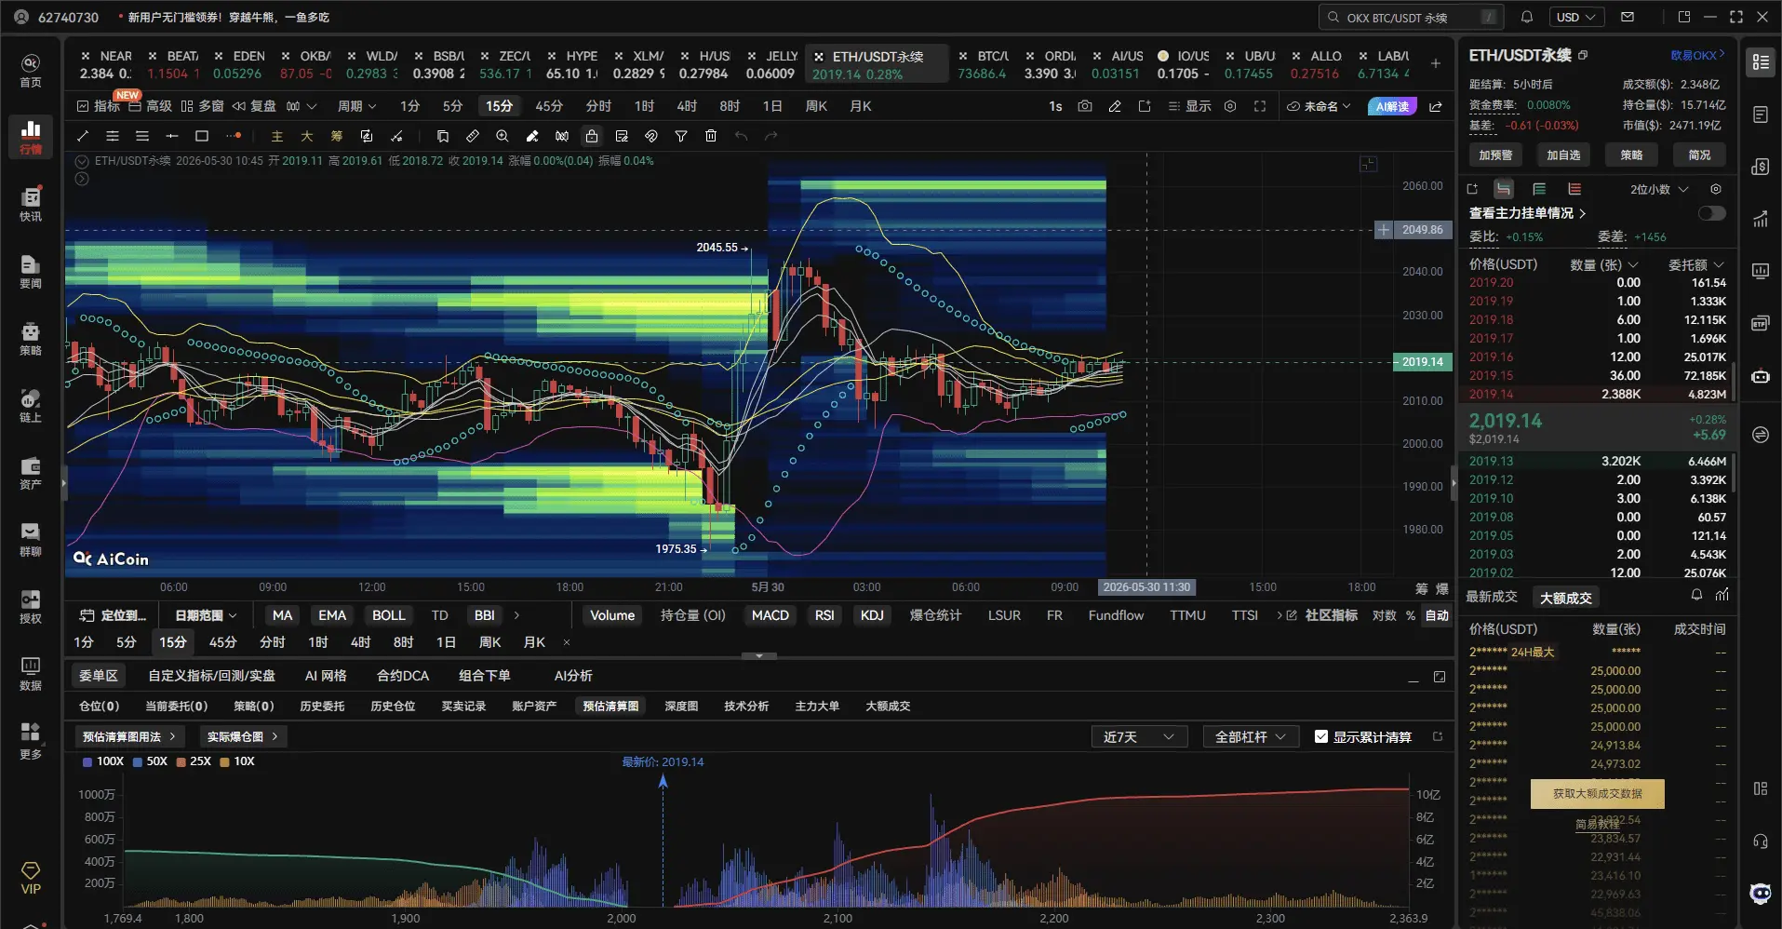Toggle the MA indicator
Viewport: 1782px width, 929px height.
(283, 615)
